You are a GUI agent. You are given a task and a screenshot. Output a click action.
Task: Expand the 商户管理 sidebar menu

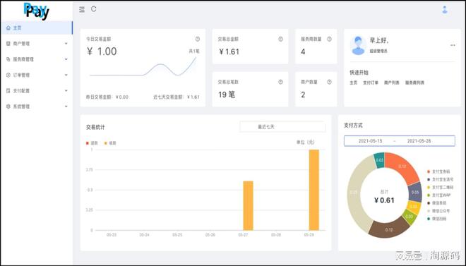pos(37,44)
